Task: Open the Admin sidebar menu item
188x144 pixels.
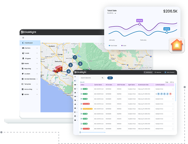Action: click(x=30, y=94)
